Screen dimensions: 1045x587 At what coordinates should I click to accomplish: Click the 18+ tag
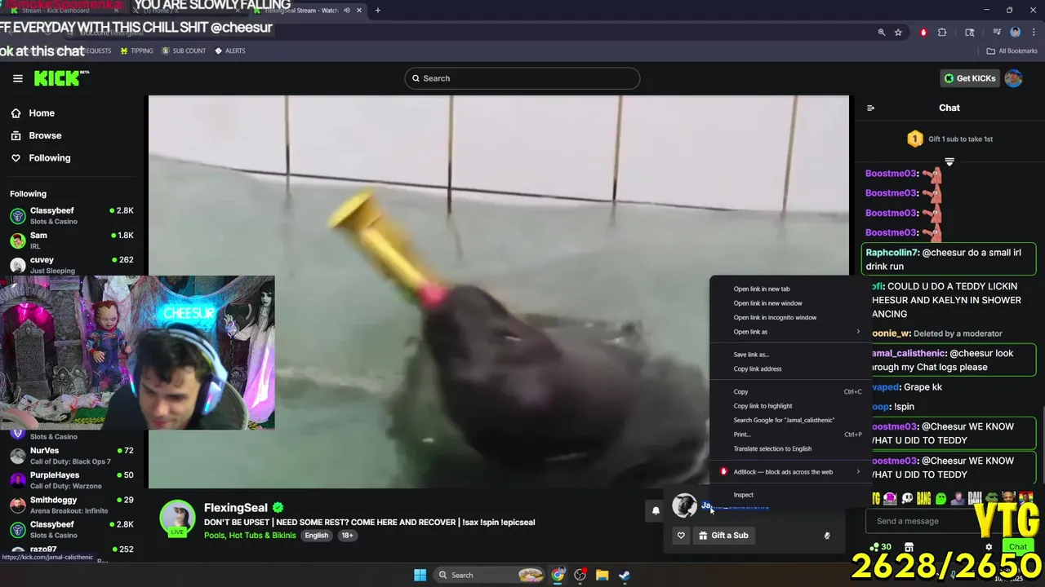pyautogui.click(x=347, y=536)
